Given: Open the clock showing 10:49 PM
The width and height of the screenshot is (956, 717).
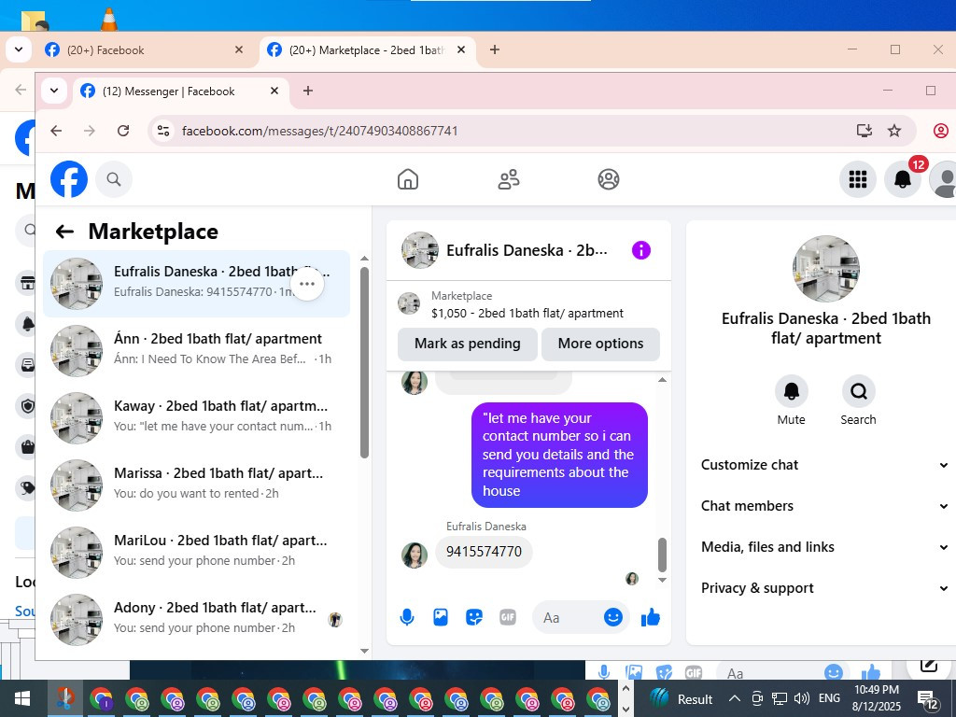Looking at the screenshot, I should (876, 698).
